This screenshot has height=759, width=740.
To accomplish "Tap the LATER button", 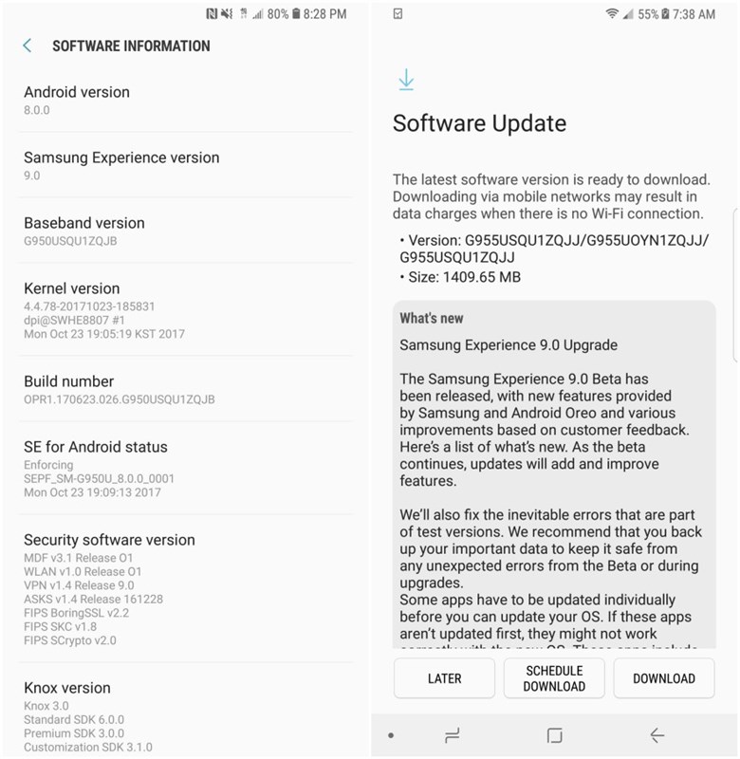I will pos(444,678).
